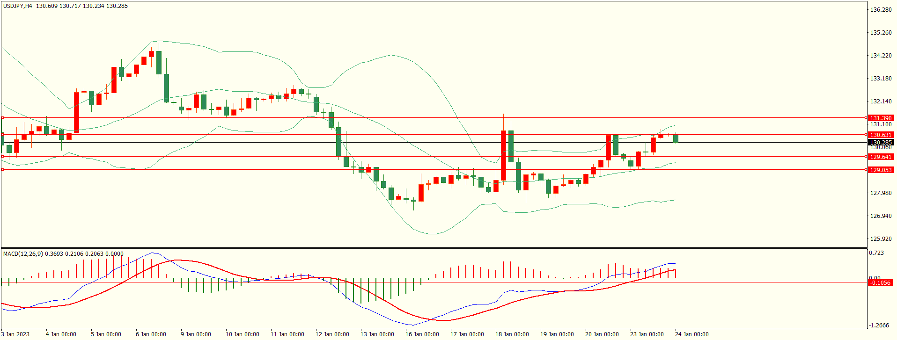Click the 129.641 red price level label

(881, 157)
